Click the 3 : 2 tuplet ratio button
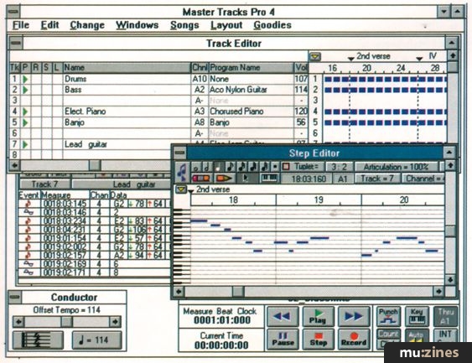The height and width of the screenshot is (363, 472). pos(339,167)
